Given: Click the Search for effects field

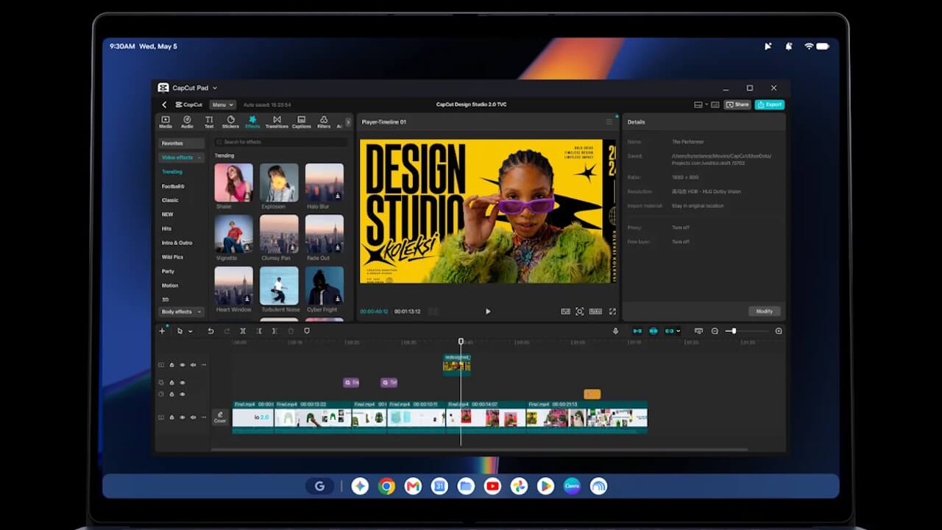Looking at the screenshot, I should click(x=280, y=142).
